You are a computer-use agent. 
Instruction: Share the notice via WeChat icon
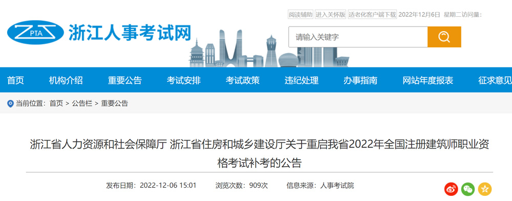(x=468, y=189)
